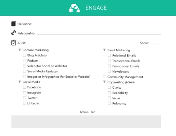Select the Readability checkbox
Viewport: 176px width, 136px height.
click(109, 93)
